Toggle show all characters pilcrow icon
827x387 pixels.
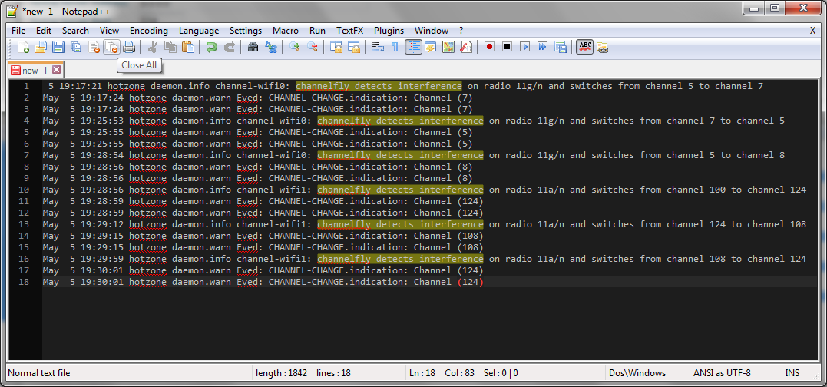[395, 48]
